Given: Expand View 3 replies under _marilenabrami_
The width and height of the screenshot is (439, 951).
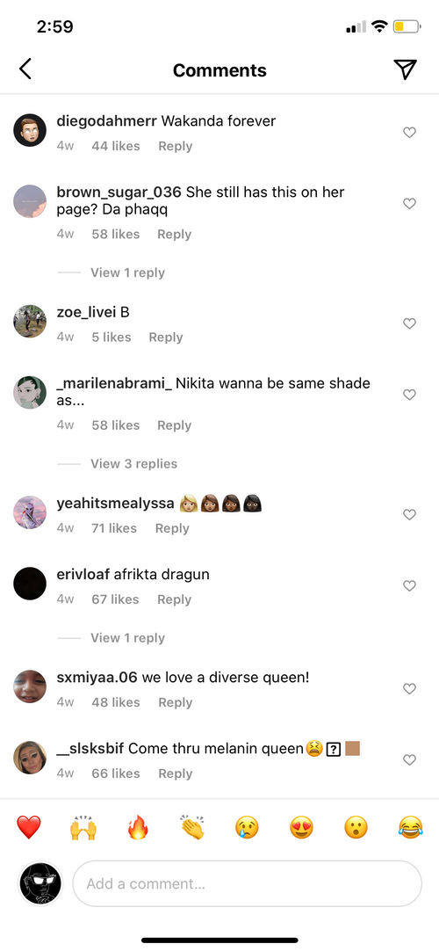Looking at the screenshot, I should click(133, 463).
